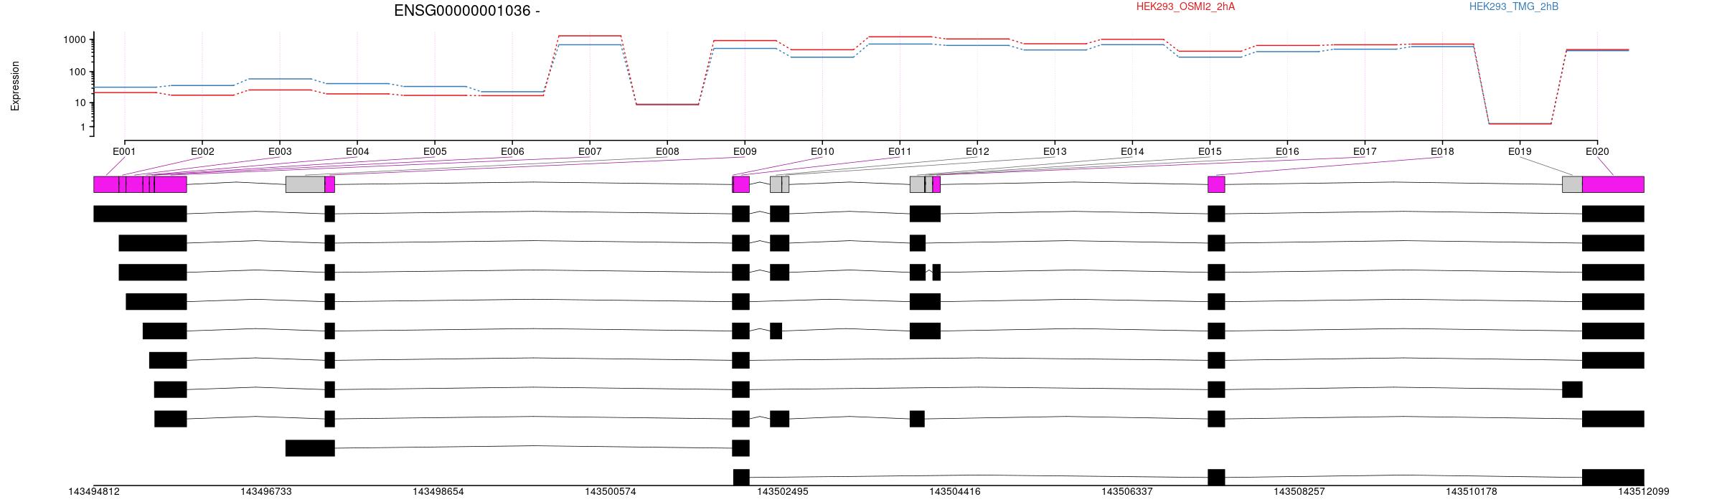Viewport: 1722px width, 502px height.
Task: Click the 100 tick on the y-axis
Action: [x=77, y=72]
